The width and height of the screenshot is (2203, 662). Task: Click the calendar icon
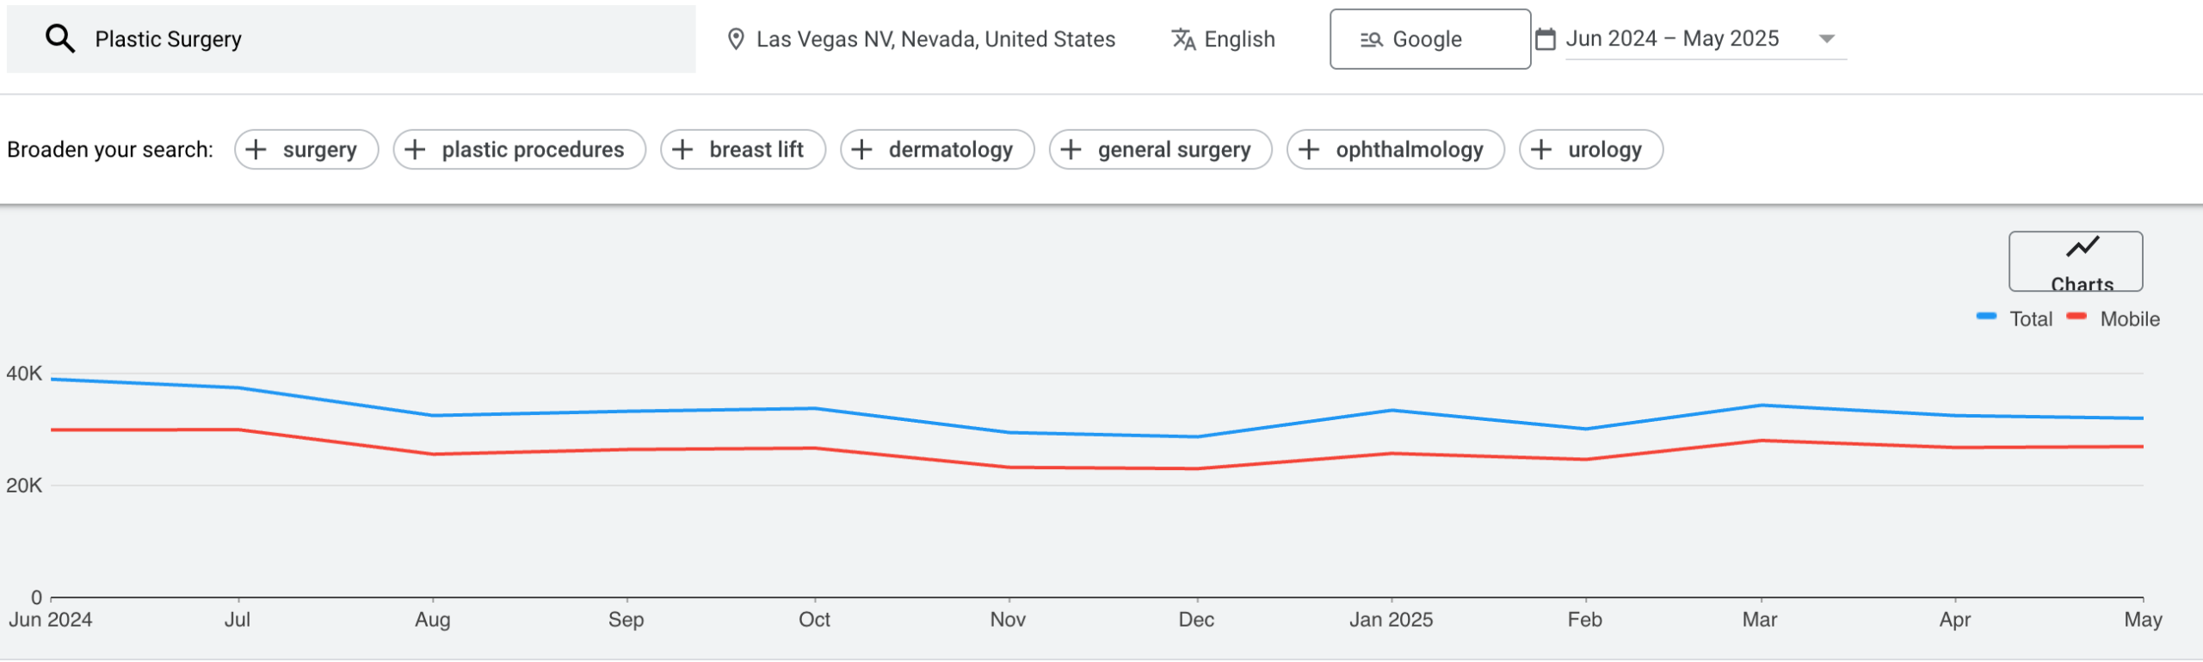(1546, 40)
